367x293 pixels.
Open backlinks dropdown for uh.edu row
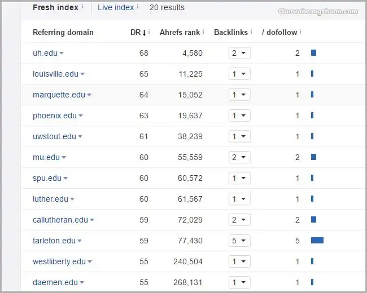click(239, 53)
